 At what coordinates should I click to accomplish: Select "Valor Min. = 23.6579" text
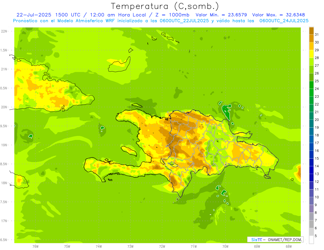pos(221,15)
